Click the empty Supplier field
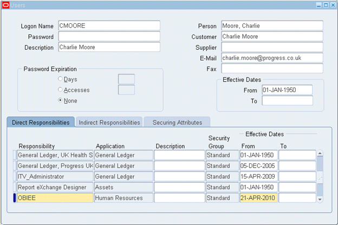338x225 pixels. click(272, 47)
